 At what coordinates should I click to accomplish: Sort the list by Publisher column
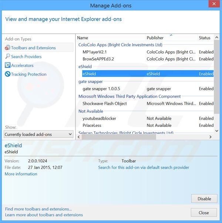pos(155,38)
